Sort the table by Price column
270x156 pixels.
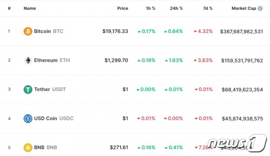coord(123,8)
